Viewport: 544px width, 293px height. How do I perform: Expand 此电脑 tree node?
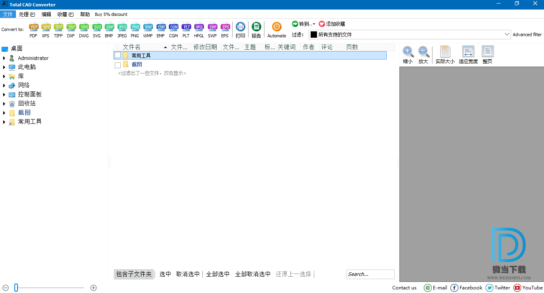click(x=4, y=67)
